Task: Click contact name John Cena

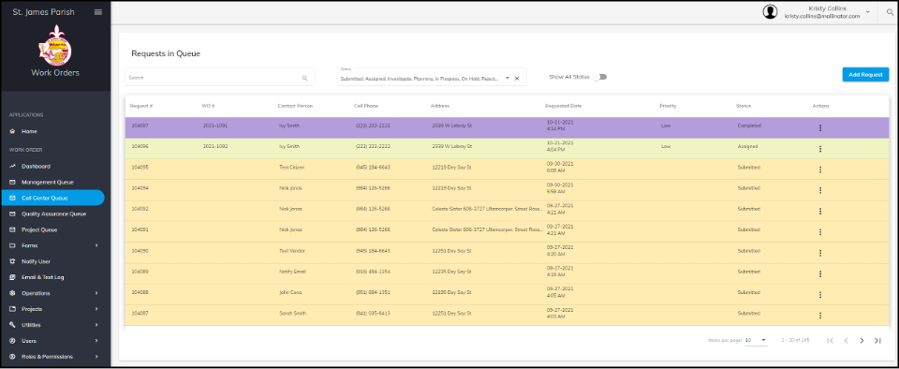Action: [290, 292]
